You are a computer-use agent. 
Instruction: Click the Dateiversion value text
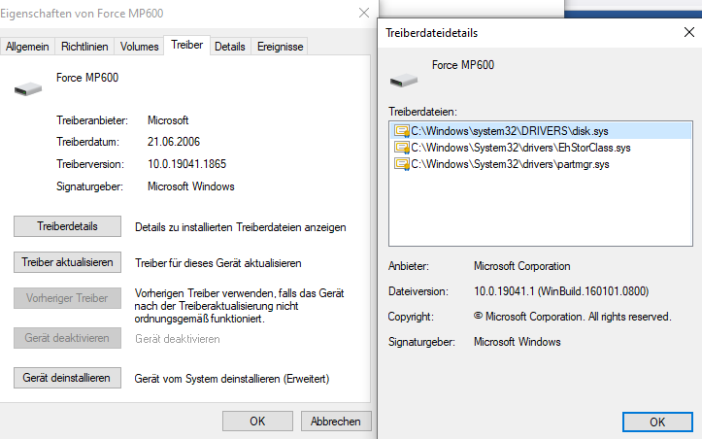(561, 291)
